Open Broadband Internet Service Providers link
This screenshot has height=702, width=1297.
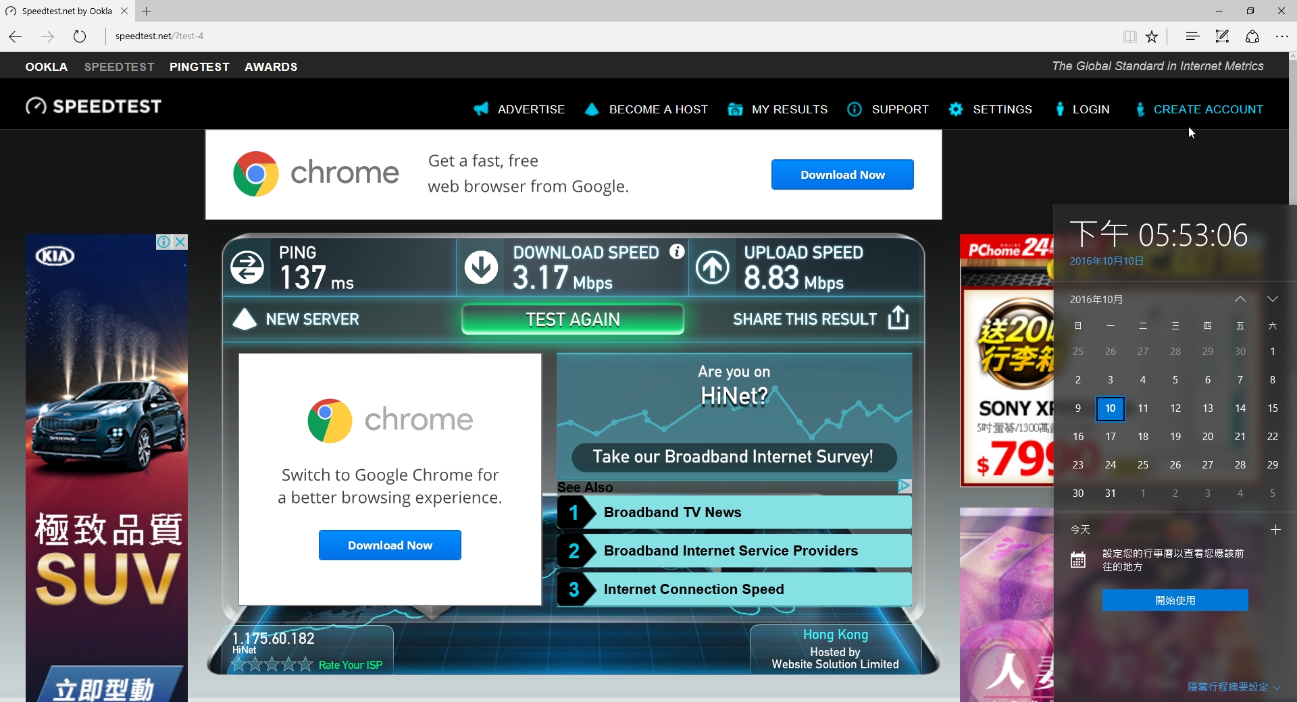point(731,551)
